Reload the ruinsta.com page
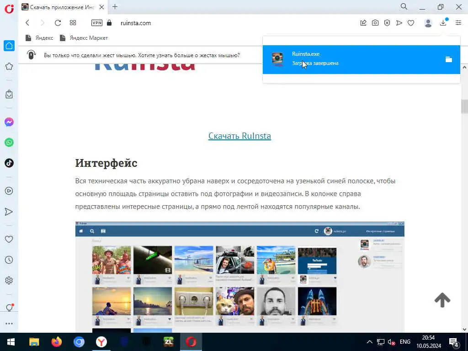 [x=58, y=23]
